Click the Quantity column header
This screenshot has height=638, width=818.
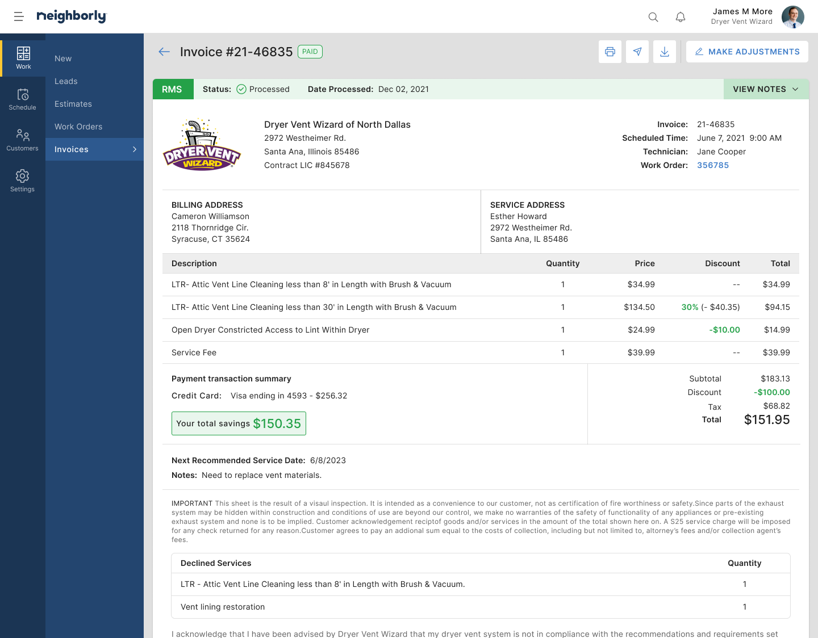click(563, 263)
